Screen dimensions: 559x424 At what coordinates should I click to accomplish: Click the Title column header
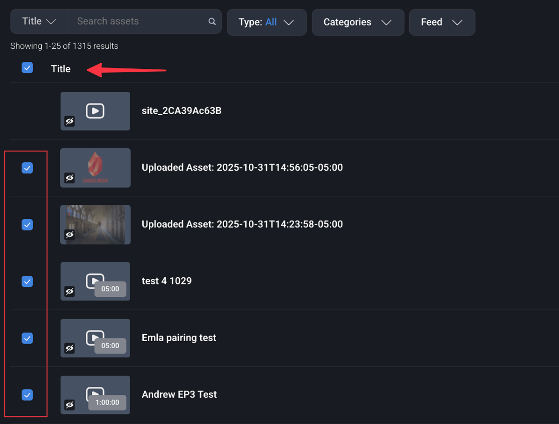pyautogui.click(x=61, y=69)
